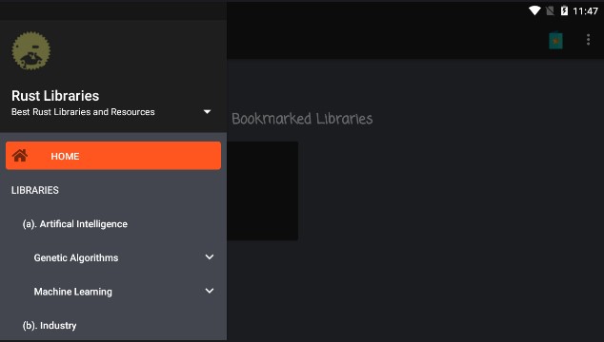The width and height of the screenshot is (604, 342).
Task: Click Best Rust Libraries and Resources subtitle
Action: point(83,112)
